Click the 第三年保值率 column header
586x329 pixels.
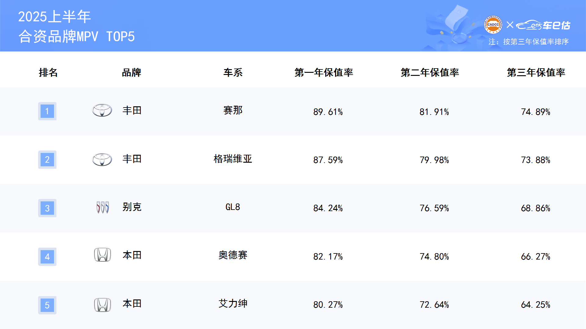point(536,73)
